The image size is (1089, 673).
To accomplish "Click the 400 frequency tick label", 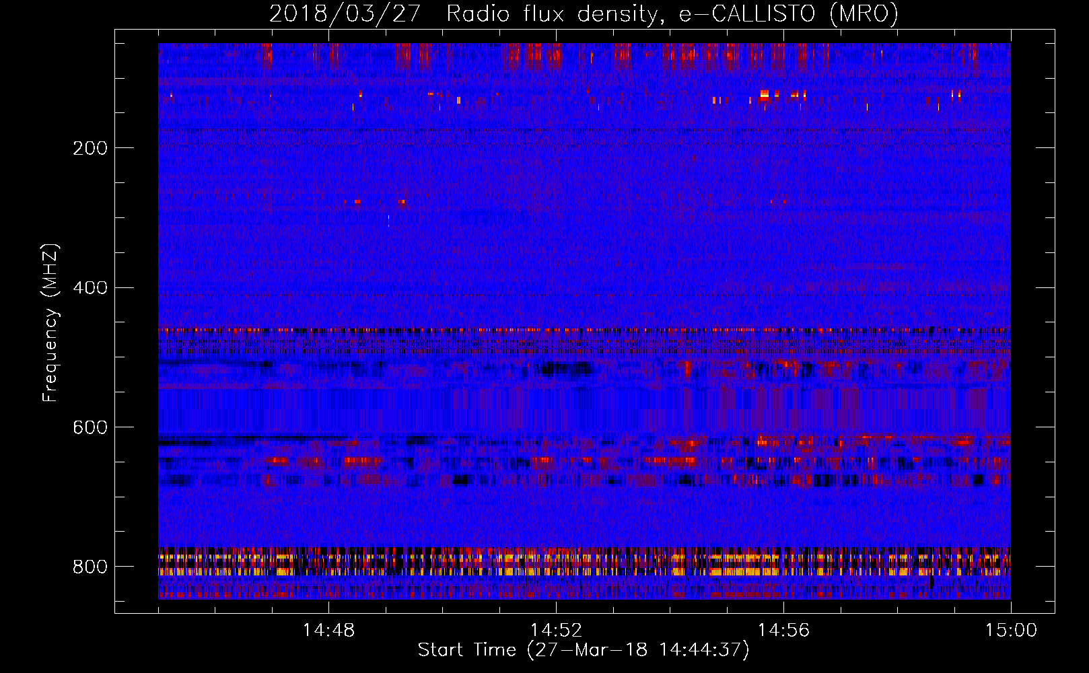I will (x=90, y=288).
